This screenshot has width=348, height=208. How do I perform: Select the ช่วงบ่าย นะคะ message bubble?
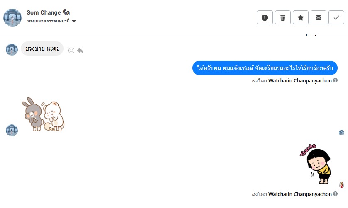click(x=42, y=48)
